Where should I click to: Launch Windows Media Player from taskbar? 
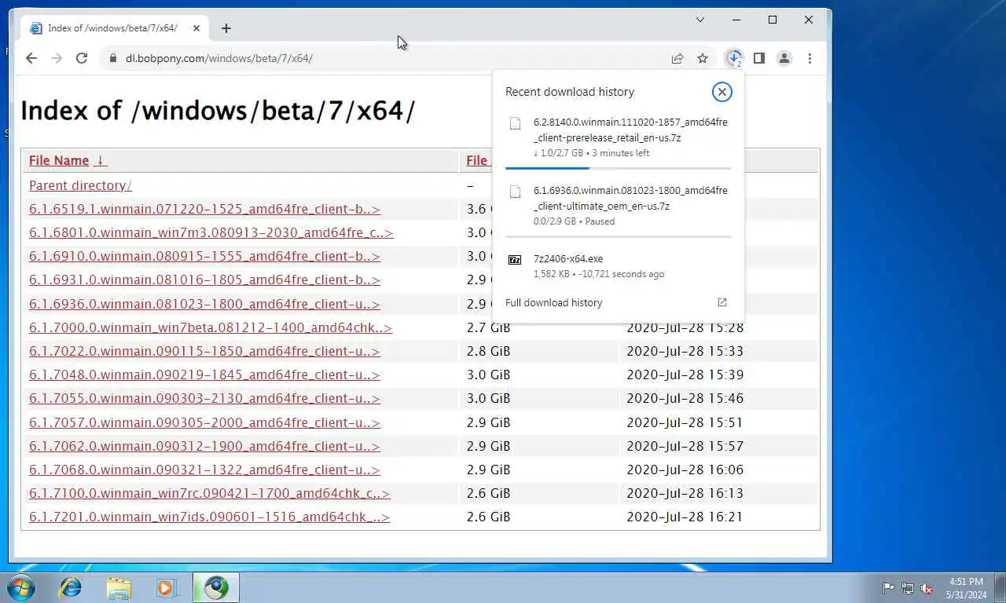(x=166, y=587)
